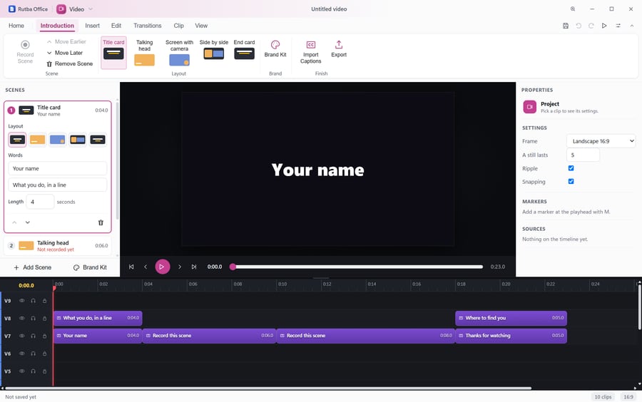Image resolution: width=642 pixels, height=402 pixels.
Task: Click the play icon in the top-right toolbar
Action: pos(604,26)
